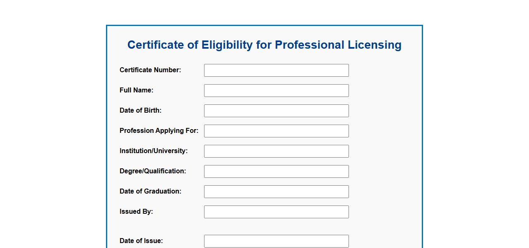Screen dimensions: 529x248
Task: Click the "Certificate Number:" label text
Action: point(150,70)
